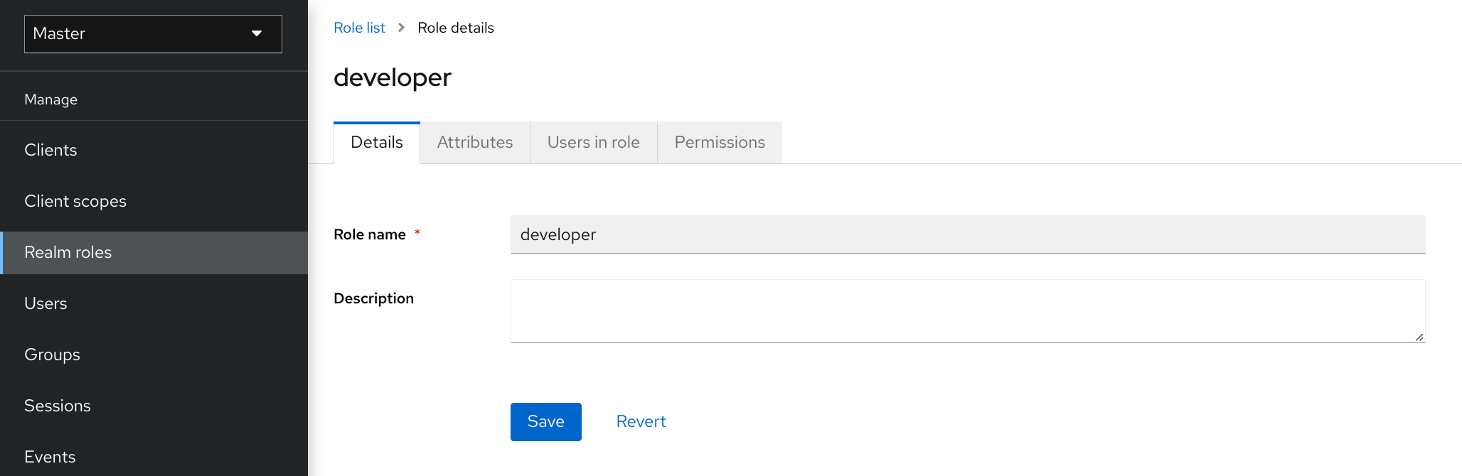This screenshot has height=476, width=1462.
Task: Switch to the Attributes tab
Action: (x=474, y=143)
